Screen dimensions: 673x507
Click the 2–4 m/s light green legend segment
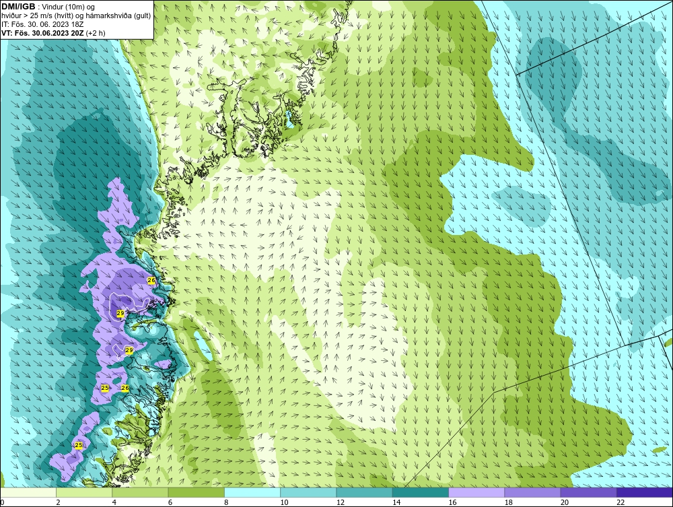pyautogui.click(x=84, y=492)
